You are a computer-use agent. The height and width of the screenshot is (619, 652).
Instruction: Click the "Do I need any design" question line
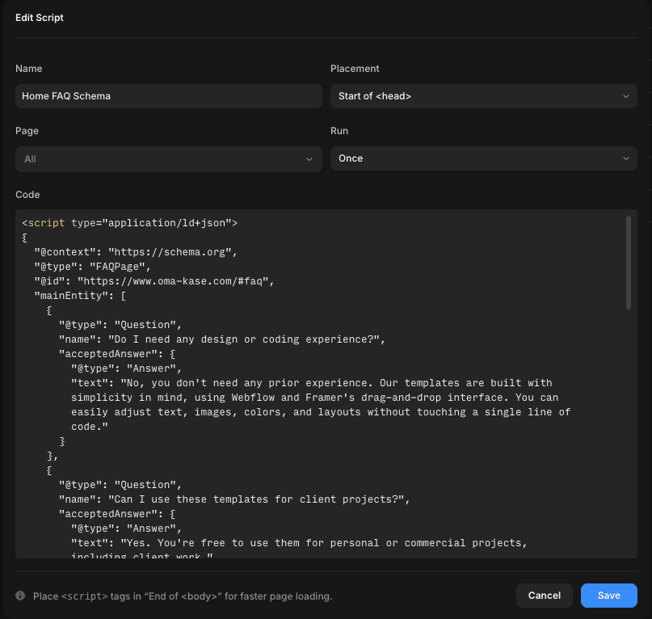222,339
